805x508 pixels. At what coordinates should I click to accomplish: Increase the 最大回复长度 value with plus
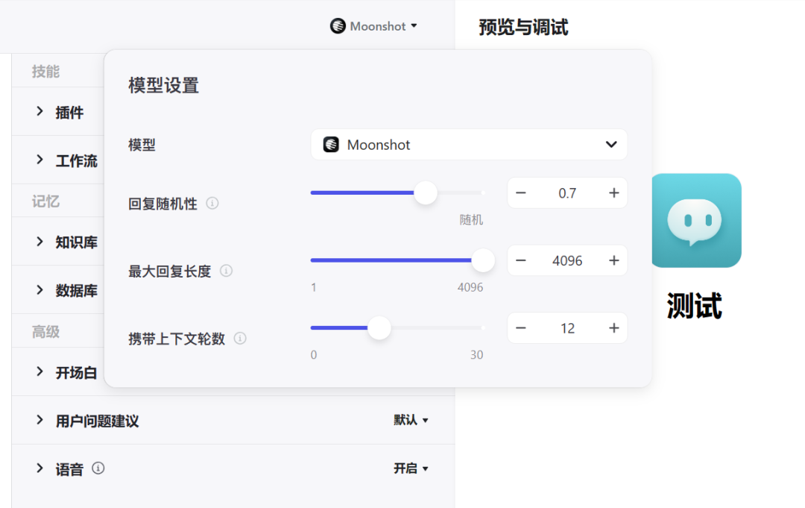tap(613, 260)
